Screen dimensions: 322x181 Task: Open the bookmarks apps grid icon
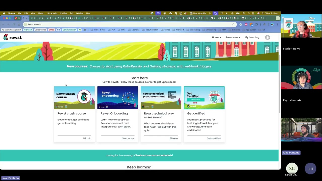coord(85,30)
